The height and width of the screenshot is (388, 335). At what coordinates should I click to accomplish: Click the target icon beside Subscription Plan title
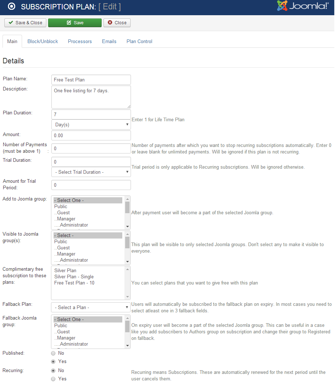(x=11, y=7)
